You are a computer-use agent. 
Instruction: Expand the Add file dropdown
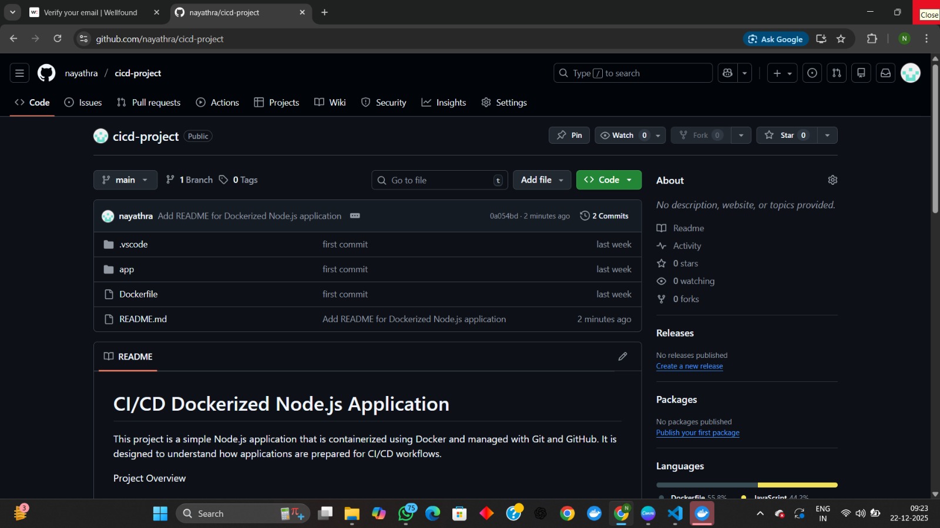[x=542, y=180]
